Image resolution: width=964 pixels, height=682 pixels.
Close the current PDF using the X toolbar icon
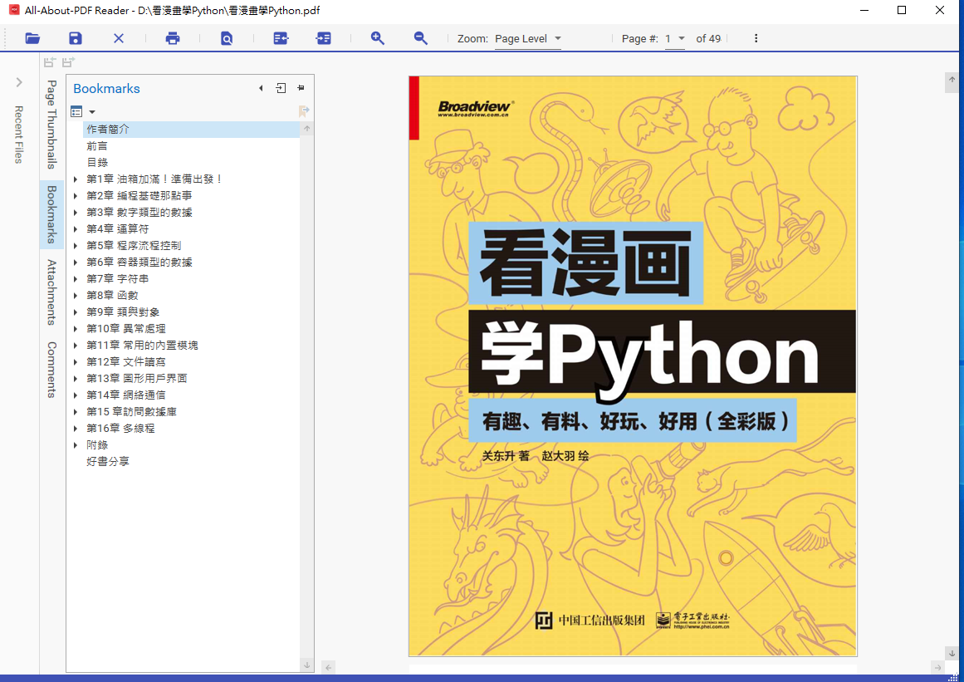click(x=119, y=38)
